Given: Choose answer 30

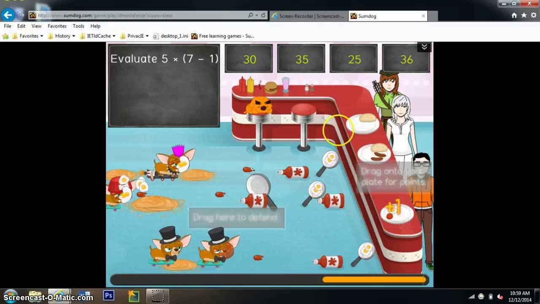Looking at the screenshot, I should point(249,59).
